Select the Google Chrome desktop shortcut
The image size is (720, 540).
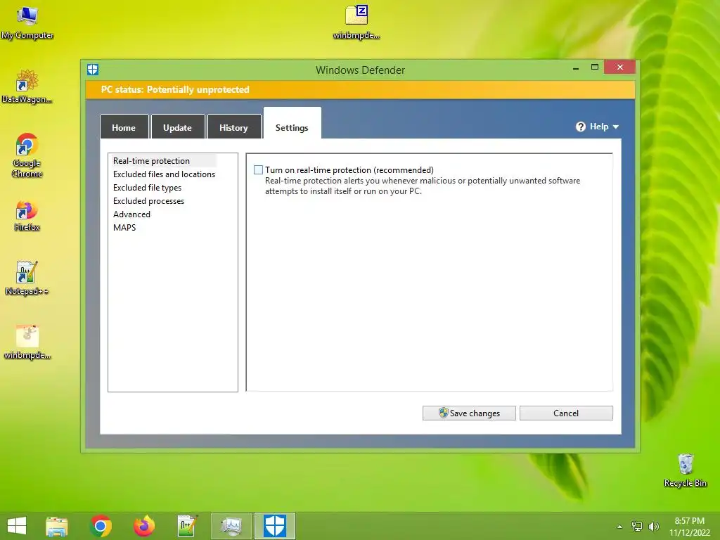tap(27, 155)
